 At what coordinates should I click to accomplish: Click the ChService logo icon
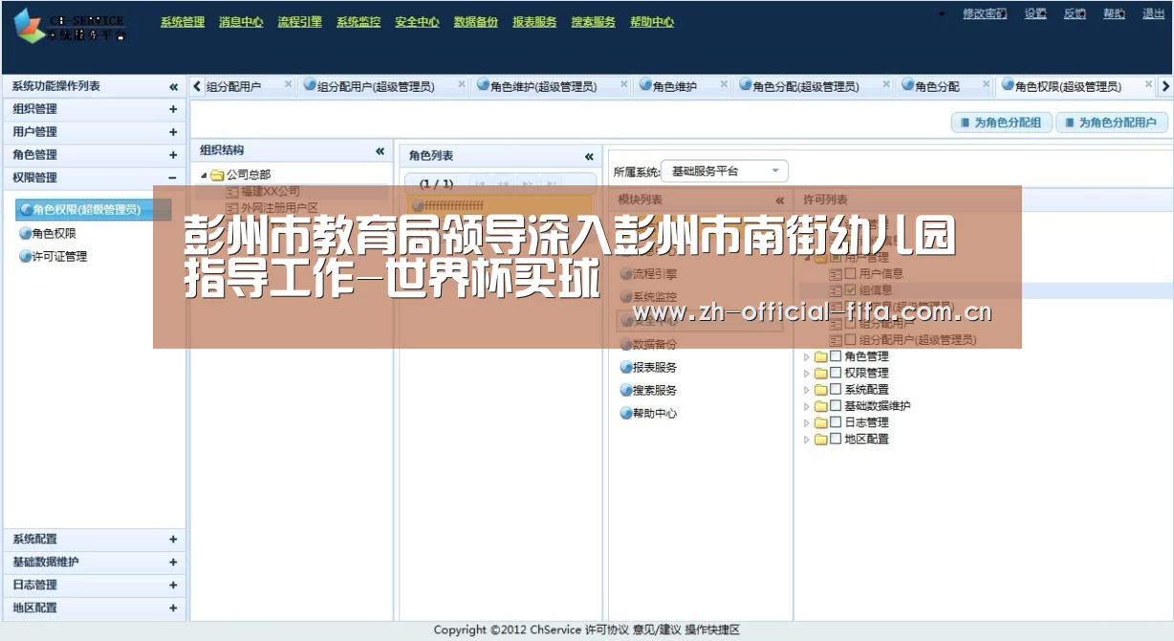pos(31,26)
